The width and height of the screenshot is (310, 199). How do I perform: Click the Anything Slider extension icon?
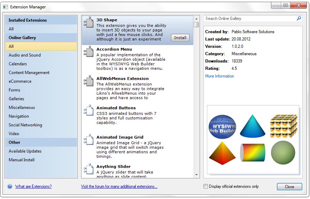(88, 169)
